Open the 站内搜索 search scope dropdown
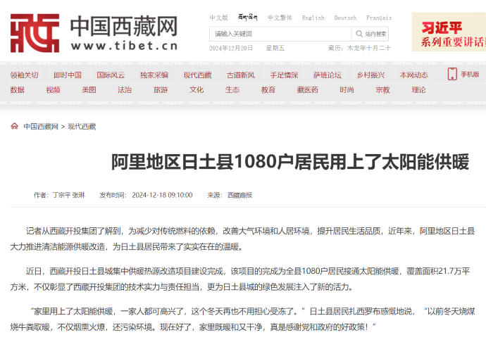 pyautogui.click(x=376, y=34)
